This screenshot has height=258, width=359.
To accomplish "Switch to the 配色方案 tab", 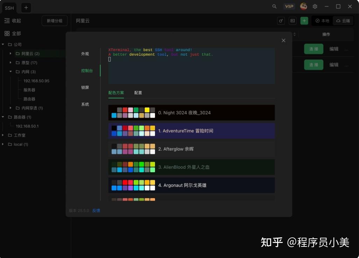I will pos(116,93).
